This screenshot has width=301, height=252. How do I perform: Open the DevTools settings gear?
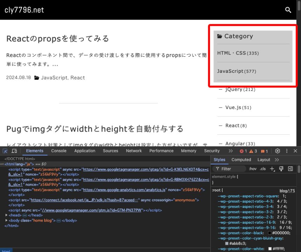tap(278, 151)
